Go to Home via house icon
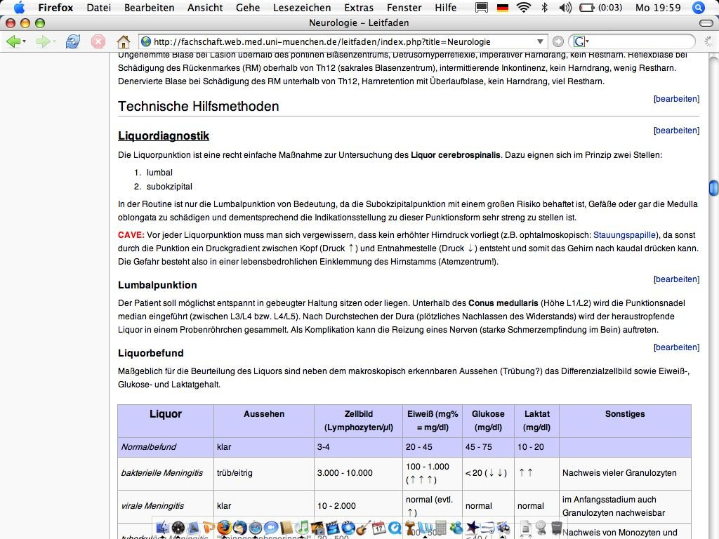 point(123,41)
